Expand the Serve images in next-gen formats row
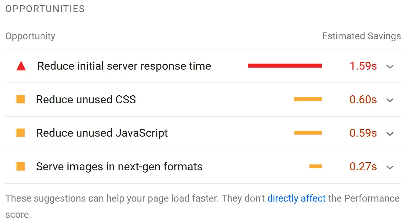The image size is (409, 223). click(x=390, y=168)
